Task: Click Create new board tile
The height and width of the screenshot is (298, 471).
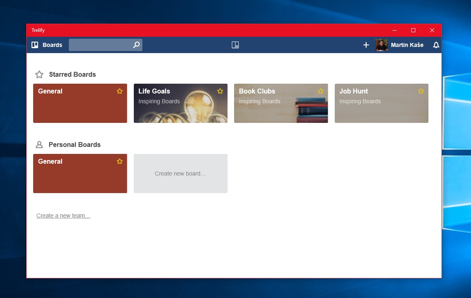Action: coord(180,173)
